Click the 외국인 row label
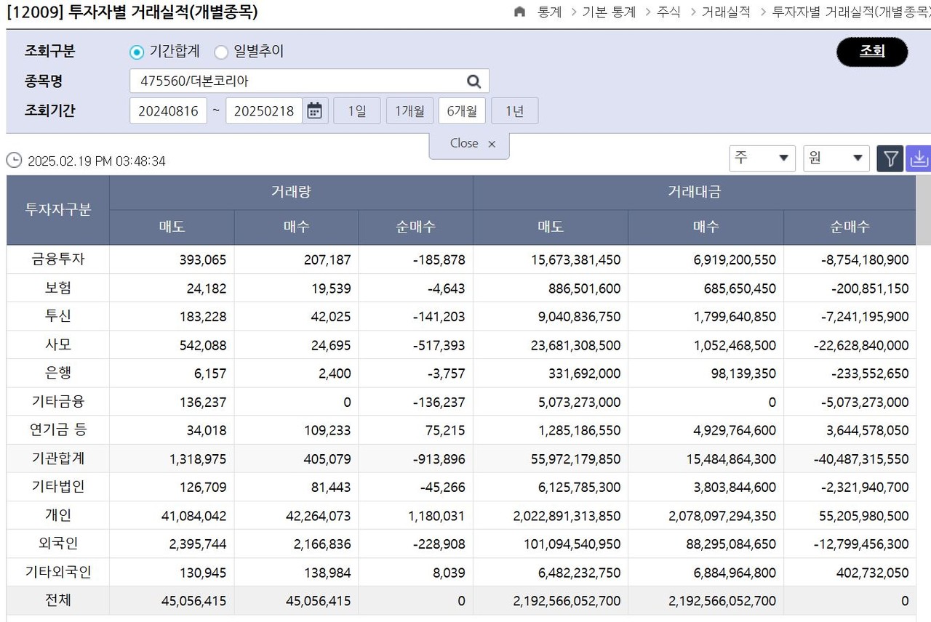The width and height of the screenshot is (931, 622). pyautogui.click(x=58, y=544)
